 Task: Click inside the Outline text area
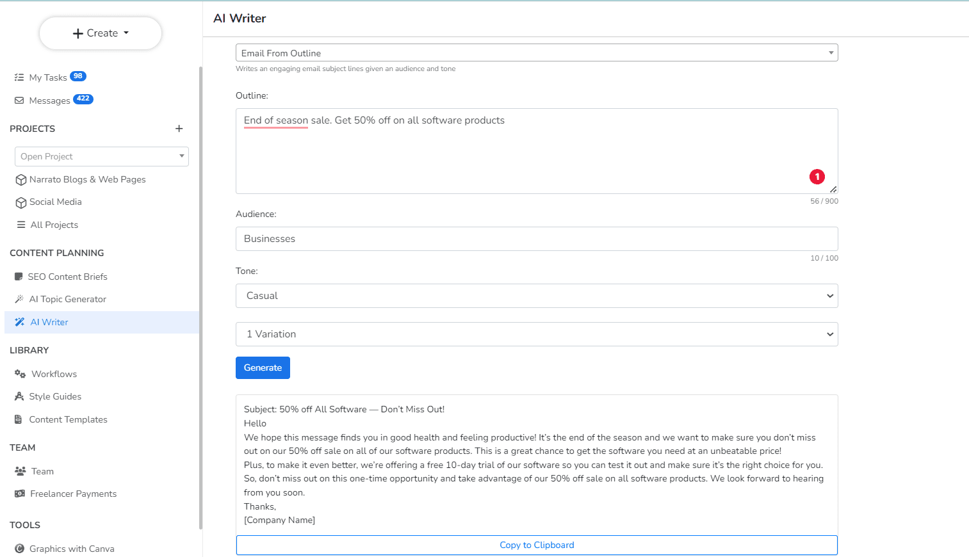[x=537, y=151]
